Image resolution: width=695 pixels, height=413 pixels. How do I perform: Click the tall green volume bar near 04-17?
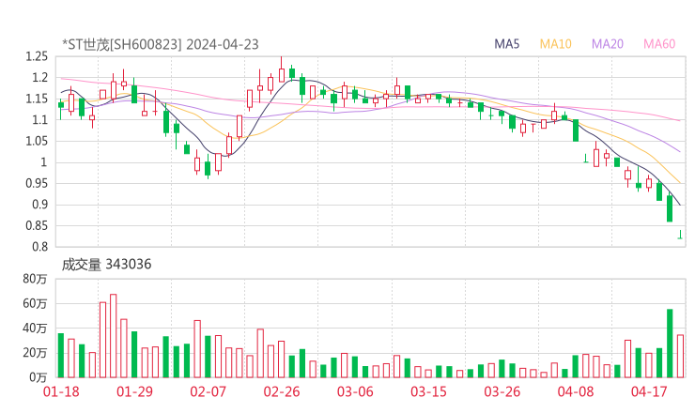tap(670, 344)
